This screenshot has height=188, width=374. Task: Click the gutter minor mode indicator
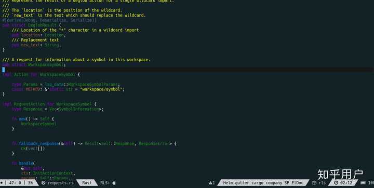tap(243, 183)
